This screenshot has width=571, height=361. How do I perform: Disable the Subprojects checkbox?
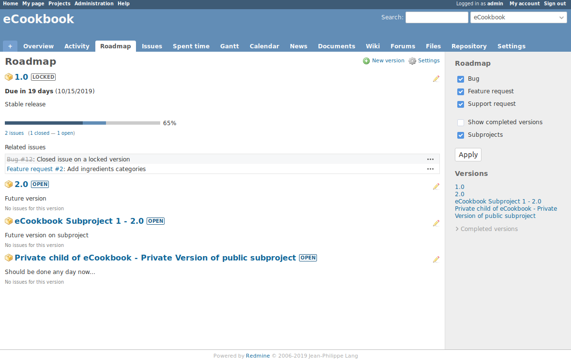(x=461, y=135)
